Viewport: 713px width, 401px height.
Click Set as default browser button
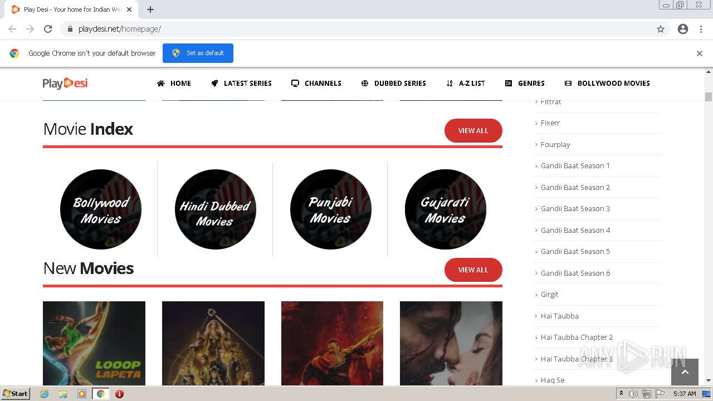pyautogui.click(x=198, y=53)
